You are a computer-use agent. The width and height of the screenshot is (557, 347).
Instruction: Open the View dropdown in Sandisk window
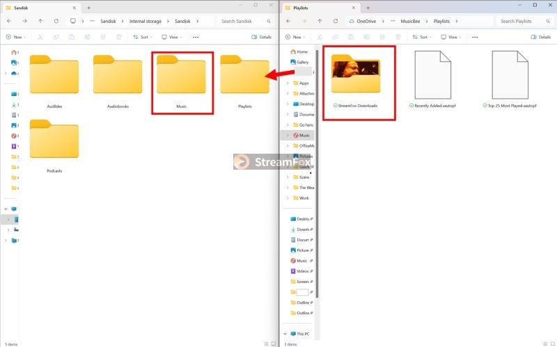tap(171, 37)
